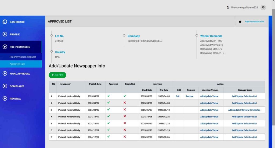Screen dimensions: 275x148
Task: Click the Complaint circle arrow icon
Action: point(5,86)
